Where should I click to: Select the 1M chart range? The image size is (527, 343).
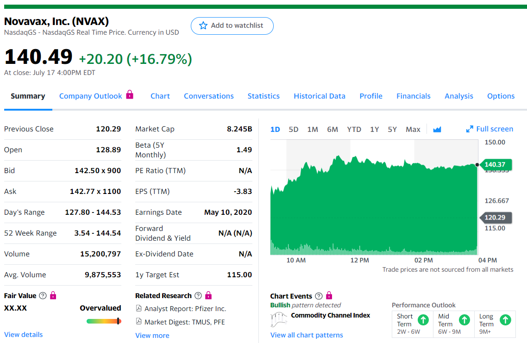coord(313,129)
